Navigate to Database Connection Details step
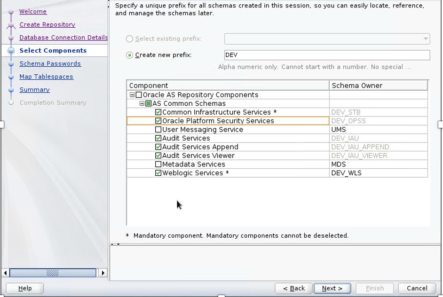The image size is (443, 297). pos(63,38)
